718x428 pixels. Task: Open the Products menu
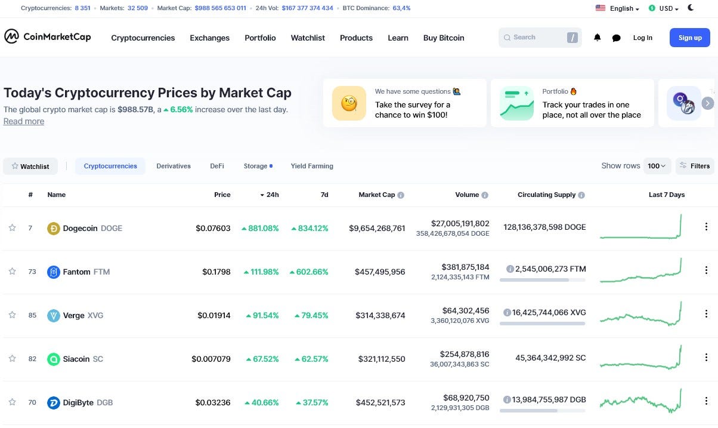click(x=356, y=38)
